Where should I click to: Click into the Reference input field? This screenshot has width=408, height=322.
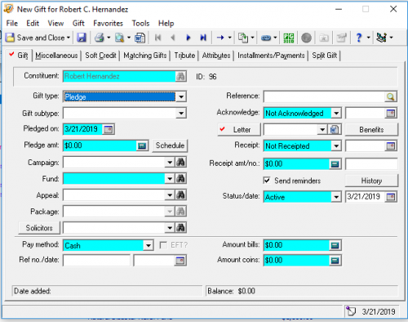coord(324,96)
